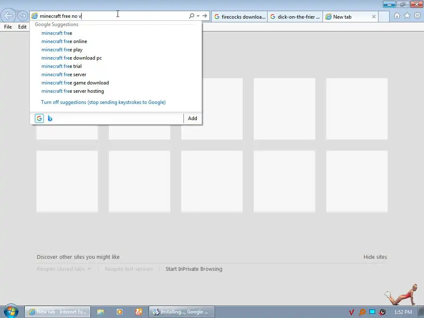Open the orange app icon on taskbar
This screenshot has width=424, height=318.
coord(138,312)
